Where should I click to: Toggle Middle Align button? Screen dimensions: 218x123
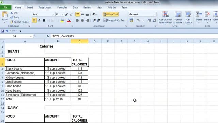click(82, 14)
